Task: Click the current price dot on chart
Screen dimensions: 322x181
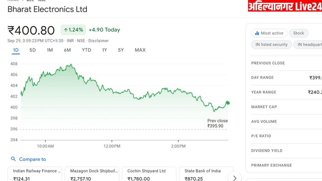Action: 228,103
